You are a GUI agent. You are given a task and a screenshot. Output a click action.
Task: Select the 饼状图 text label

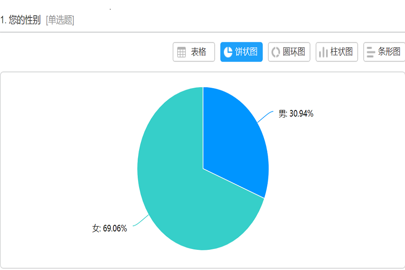tap(246, 52)
